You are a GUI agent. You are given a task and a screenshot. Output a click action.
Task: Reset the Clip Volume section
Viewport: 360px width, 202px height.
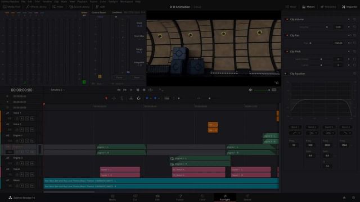[x=355, y=20]
